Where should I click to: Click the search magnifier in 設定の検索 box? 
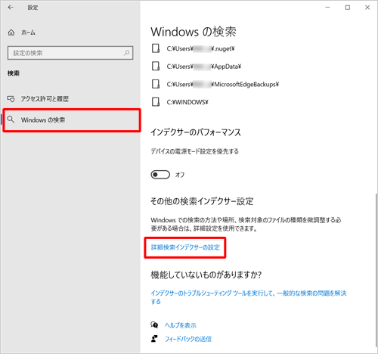coord(127,53)
